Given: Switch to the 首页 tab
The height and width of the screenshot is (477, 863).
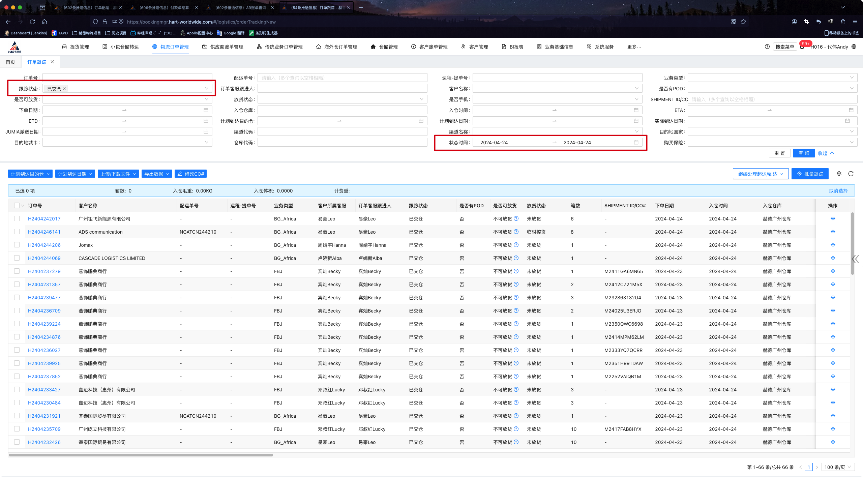Looking at the screenshot, I should (10, 62).
